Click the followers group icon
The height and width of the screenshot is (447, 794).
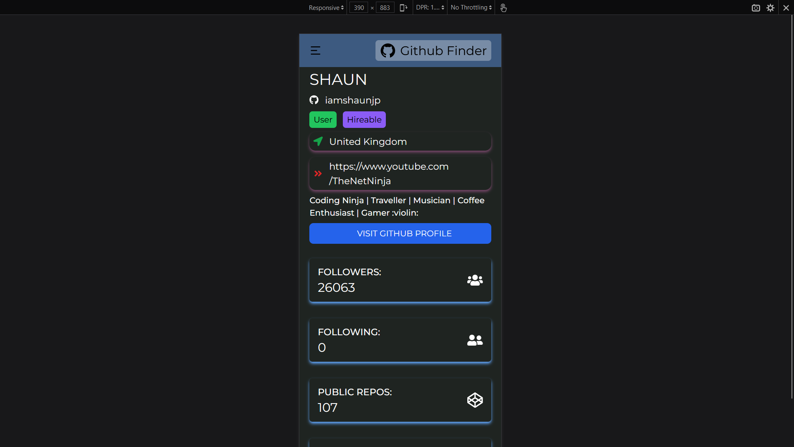475,280
